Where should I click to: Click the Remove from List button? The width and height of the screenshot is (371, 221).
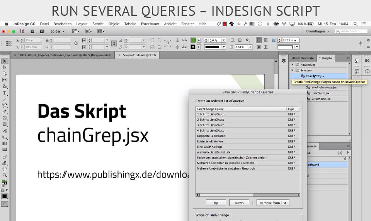(x=273, y=203)
